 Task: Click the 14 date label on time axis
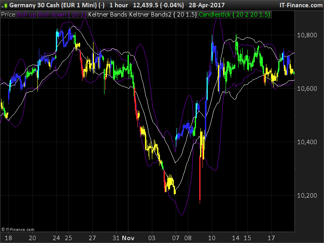click(x=236, y=238)
